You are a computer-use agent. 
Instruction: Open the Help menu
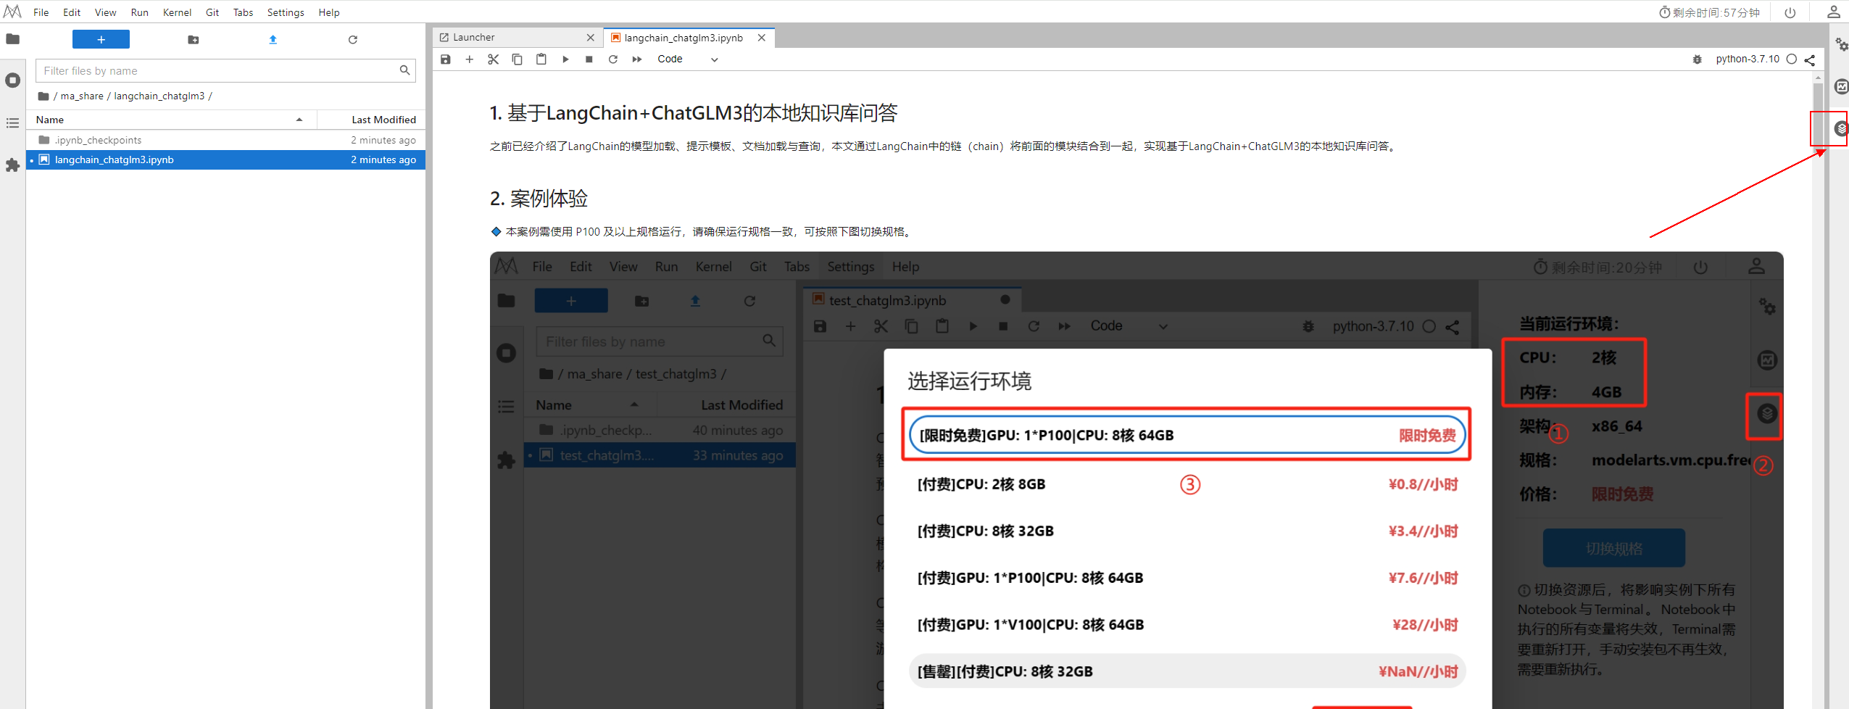tap(329, 12)
